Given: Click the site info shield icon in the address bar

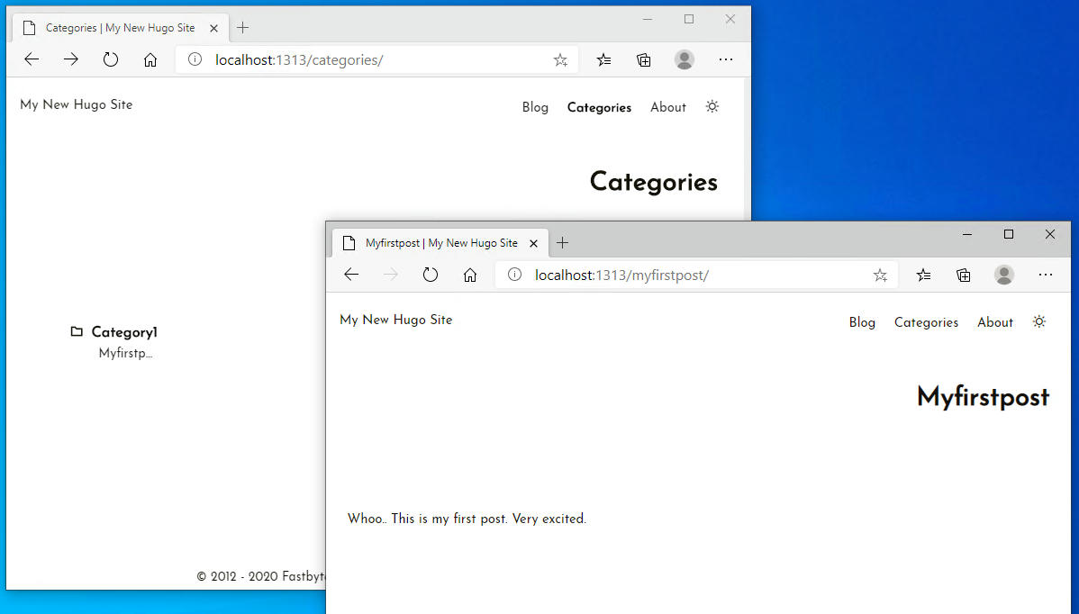Looking at the screenshot, I should (514, 275).
